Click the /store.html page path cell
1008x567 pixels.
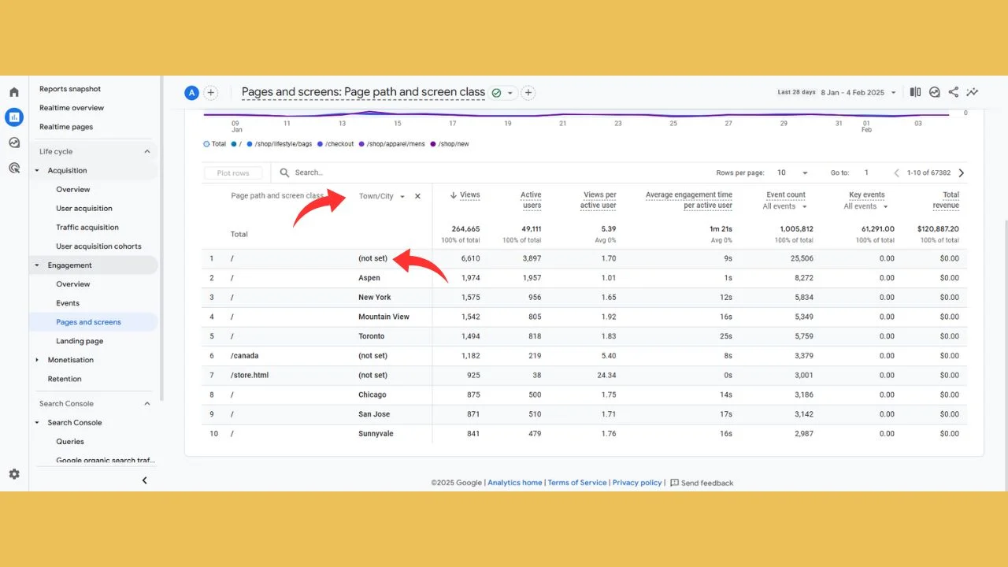(250, 376)
